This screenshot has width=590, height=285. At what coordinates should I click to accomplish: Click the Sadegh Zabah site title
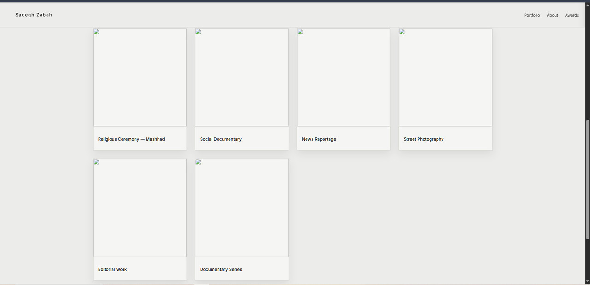pos(34,15)
